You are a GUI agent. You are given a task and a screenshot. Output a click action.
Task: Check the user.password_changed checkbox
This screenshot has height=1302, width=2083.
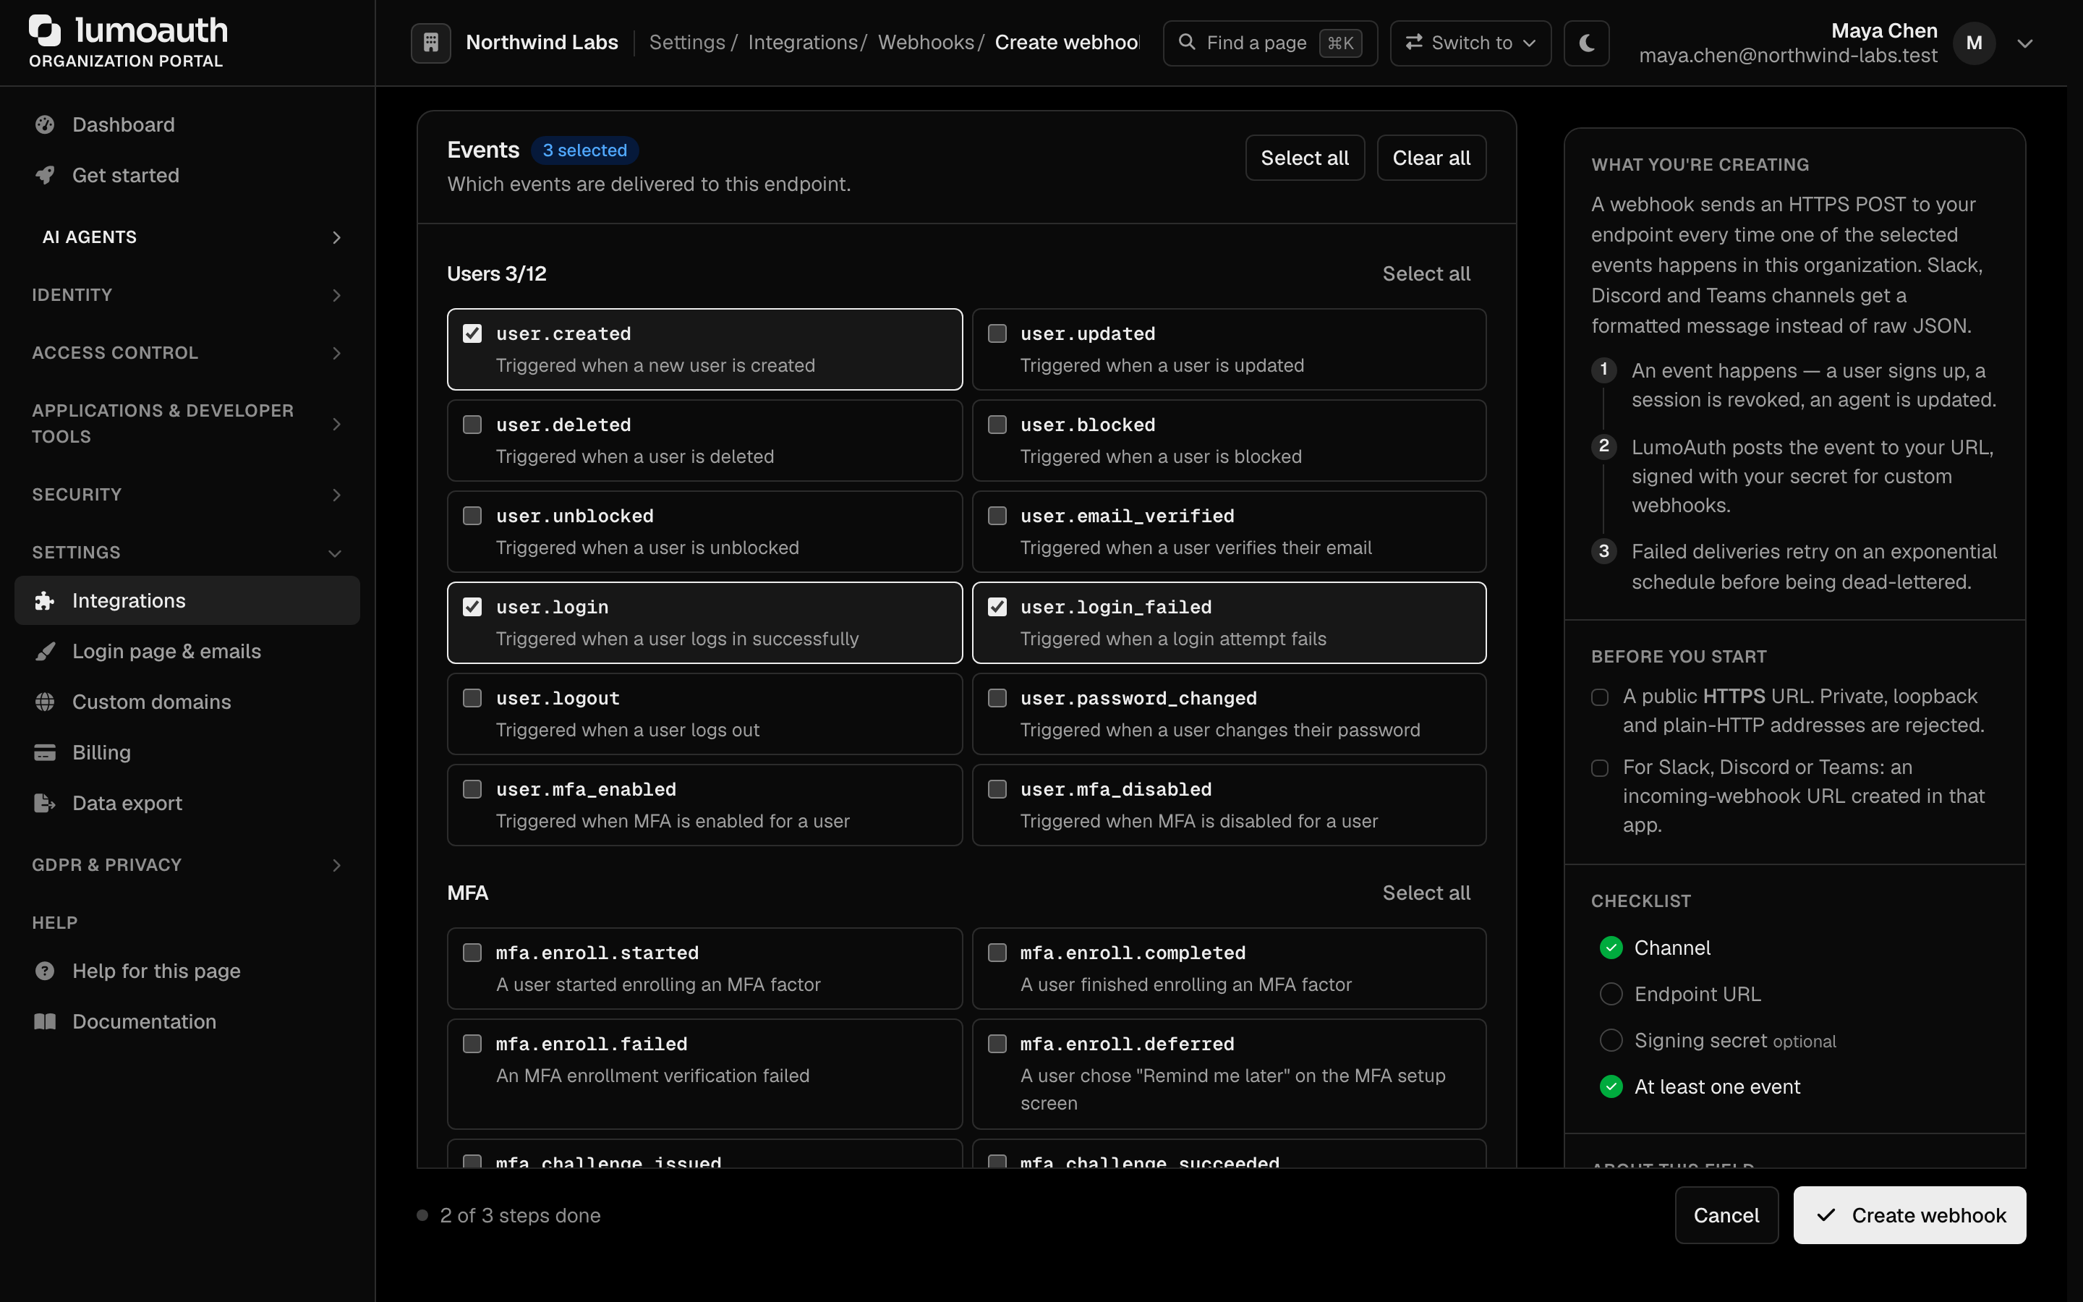coord(997,698)
